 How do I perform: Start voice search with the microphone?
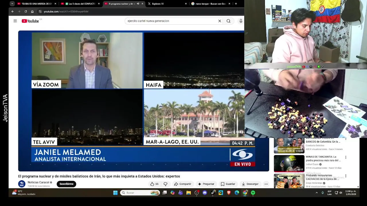click(x=241, y=21)
